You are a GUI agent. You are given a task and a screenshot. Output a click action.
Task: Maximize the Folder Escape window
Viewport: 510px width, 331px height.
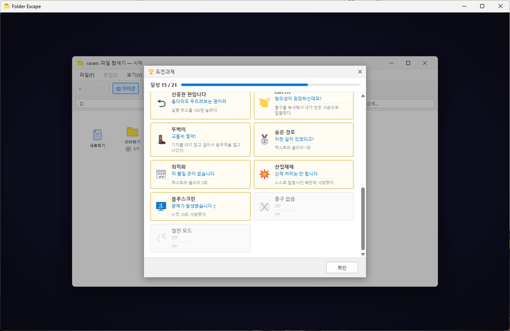482,6
